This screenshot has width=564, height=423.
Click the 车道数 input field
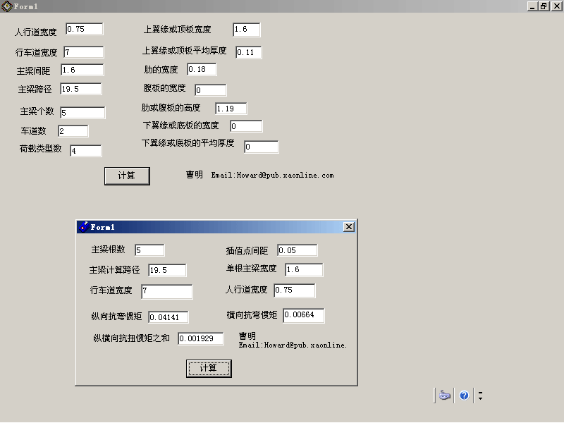click(73, 131)
